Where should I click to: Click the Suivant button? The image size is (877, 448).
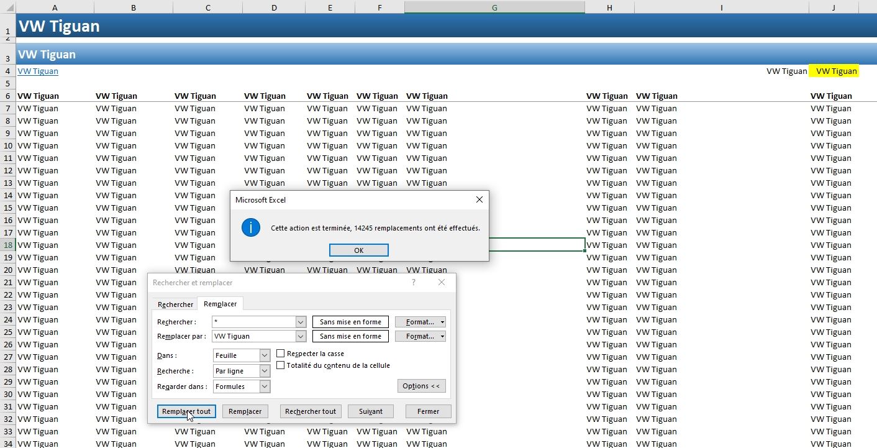[371, 411]
